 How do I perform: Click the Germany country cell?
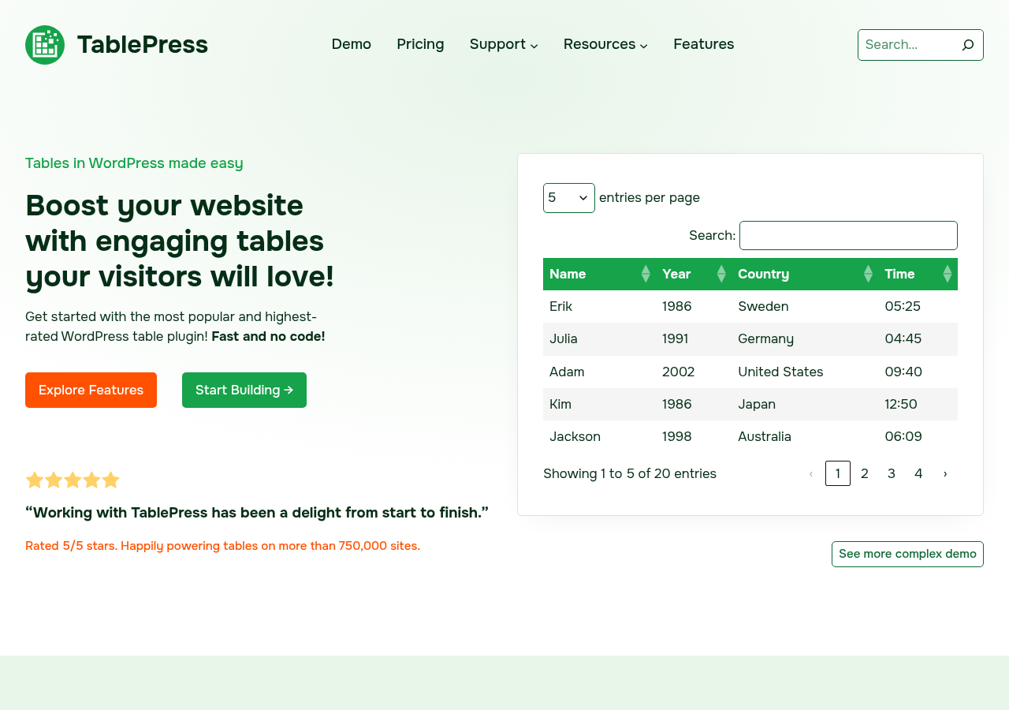point(805,338)
